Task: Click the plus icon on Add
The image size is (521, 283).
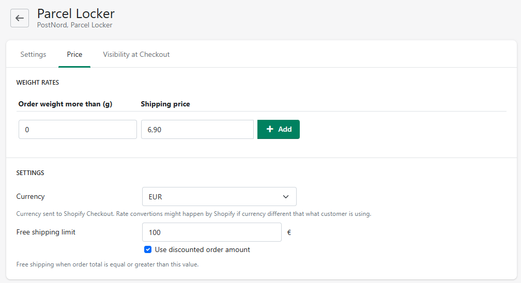Action: (x=270, y=129)
